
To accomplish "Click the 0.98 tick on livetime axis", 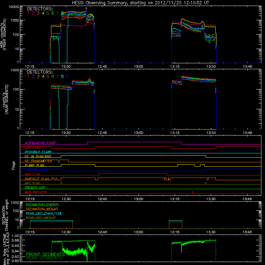I will pos(15,240).
